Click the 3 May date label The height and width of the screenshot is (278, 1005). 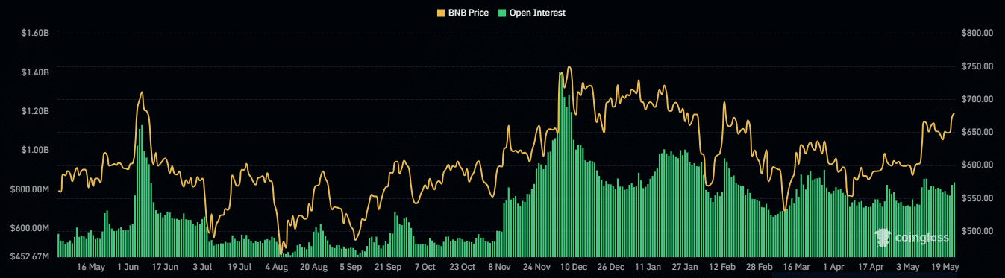(908, 266)
